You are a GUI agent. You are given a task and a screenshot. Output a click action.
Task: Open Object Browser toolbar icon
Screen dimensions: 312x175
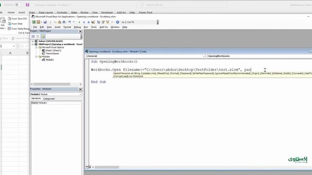click(107, 22)
